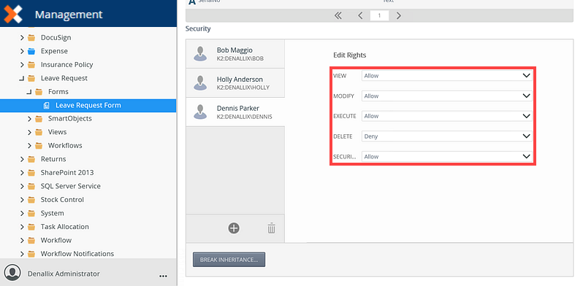Expand the Expense tree node
Viewport: 583px width, 286px height.
(x=23, y=51)
